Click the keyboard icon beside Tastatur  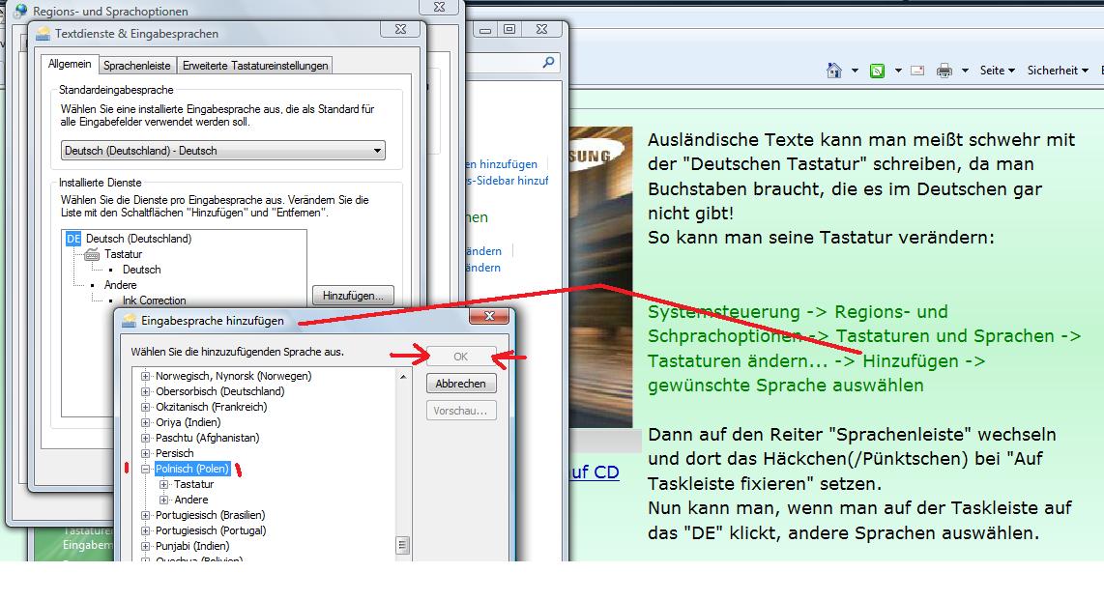pyautogui.click(x=93, y=254)
